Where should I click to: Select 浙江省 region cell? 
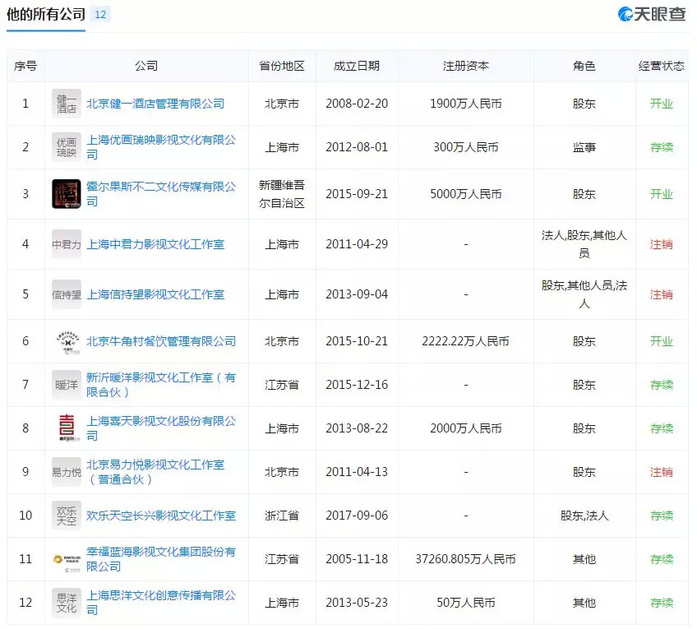282,516
